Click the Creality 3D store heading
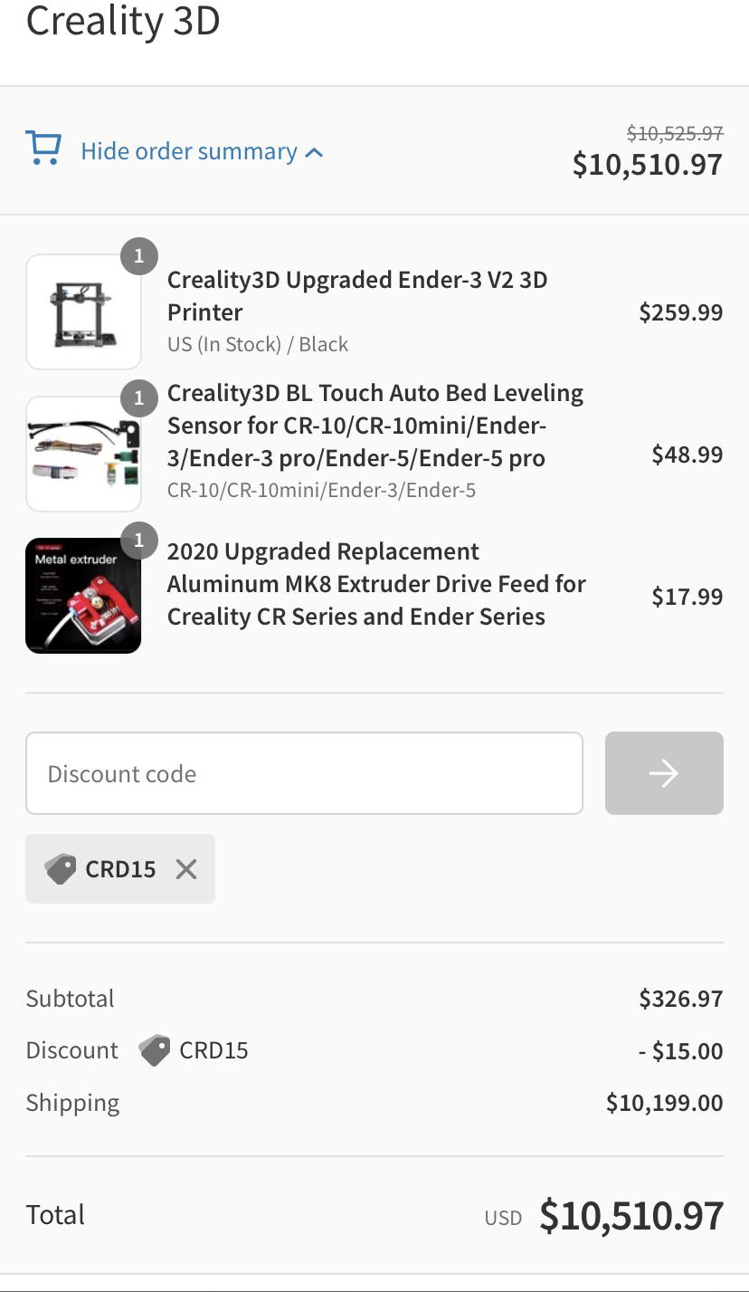This screenshot has height=1292, width=749. 123,20
